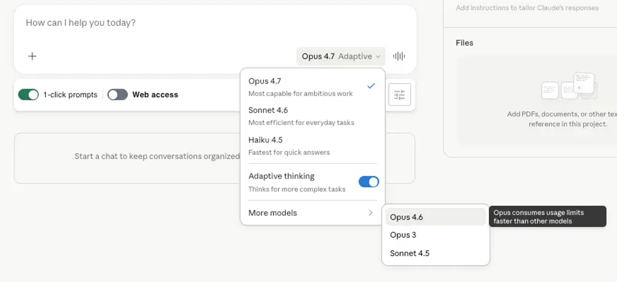Expand the More models chevron arrow
This screenshot has height=282, width=617.
(x=370, y=213)
